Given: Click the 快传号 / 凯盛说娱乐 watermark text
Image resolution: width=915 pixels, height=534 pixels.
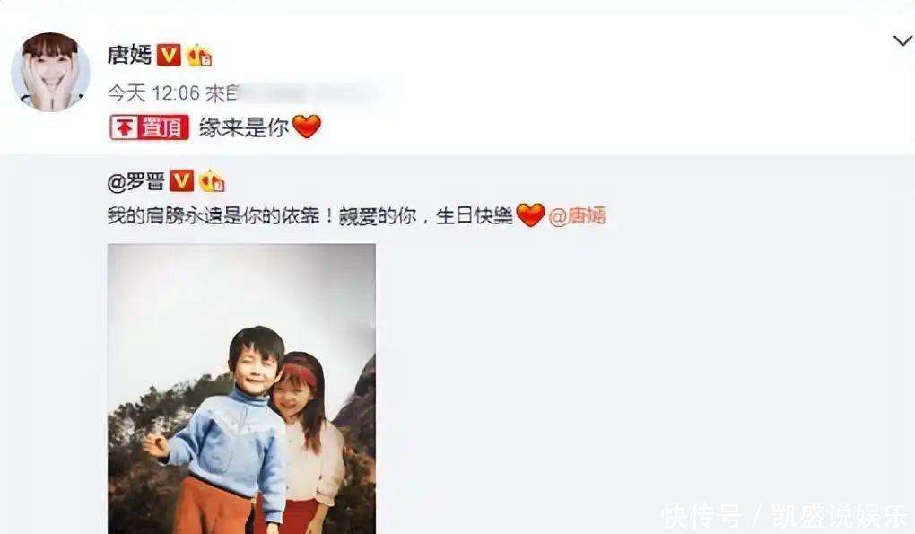Looking at the screenshot, I should pyautogui.click(x=784, y=516).
